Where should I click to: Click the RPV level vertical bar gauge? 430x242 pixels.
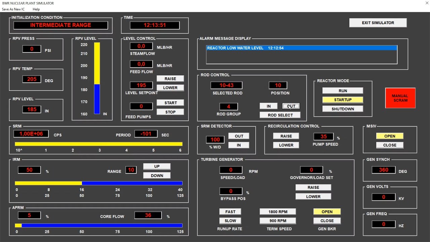tap(97, 78)
